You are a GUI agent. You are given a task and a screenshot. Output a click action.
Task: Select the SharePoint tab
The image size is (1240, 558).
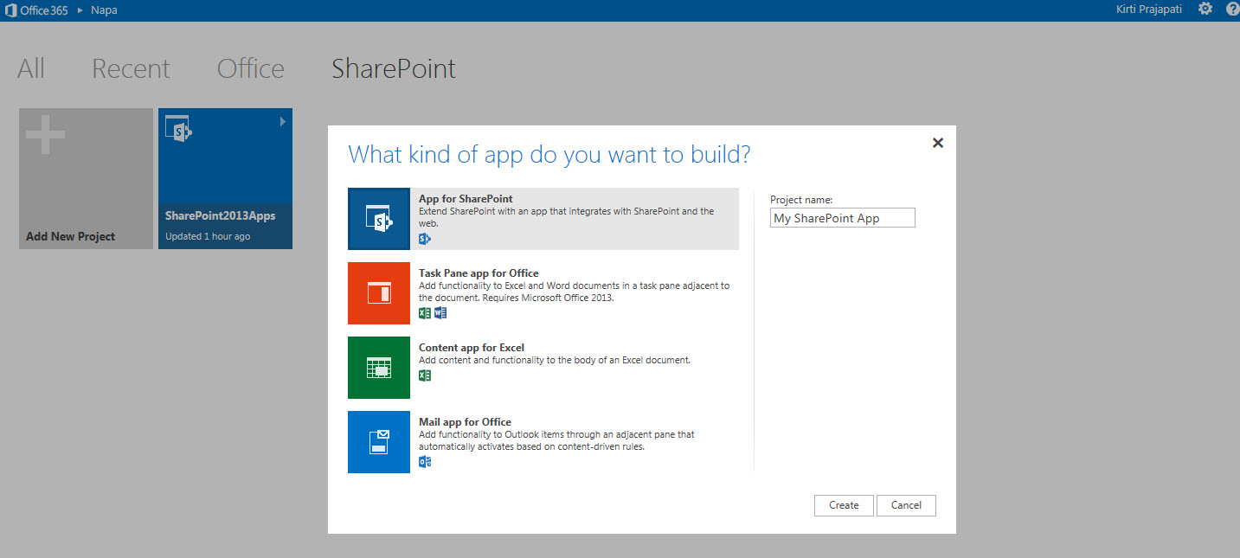point(394,69)
